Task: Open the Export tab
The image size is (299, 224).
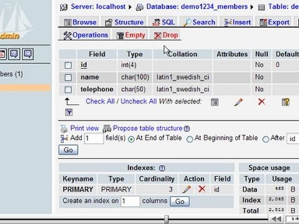Action: tap(274, 22)
